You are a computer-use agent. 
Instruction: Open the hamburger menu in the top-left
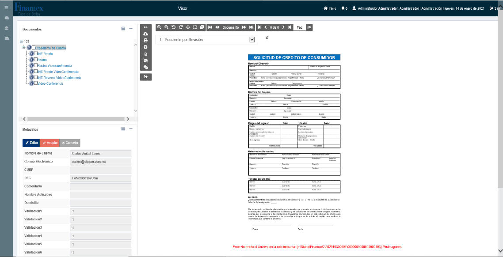(x=6, y=8)
